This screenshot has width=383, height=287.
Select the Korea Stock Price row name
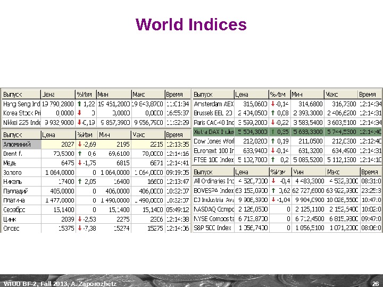21,113
